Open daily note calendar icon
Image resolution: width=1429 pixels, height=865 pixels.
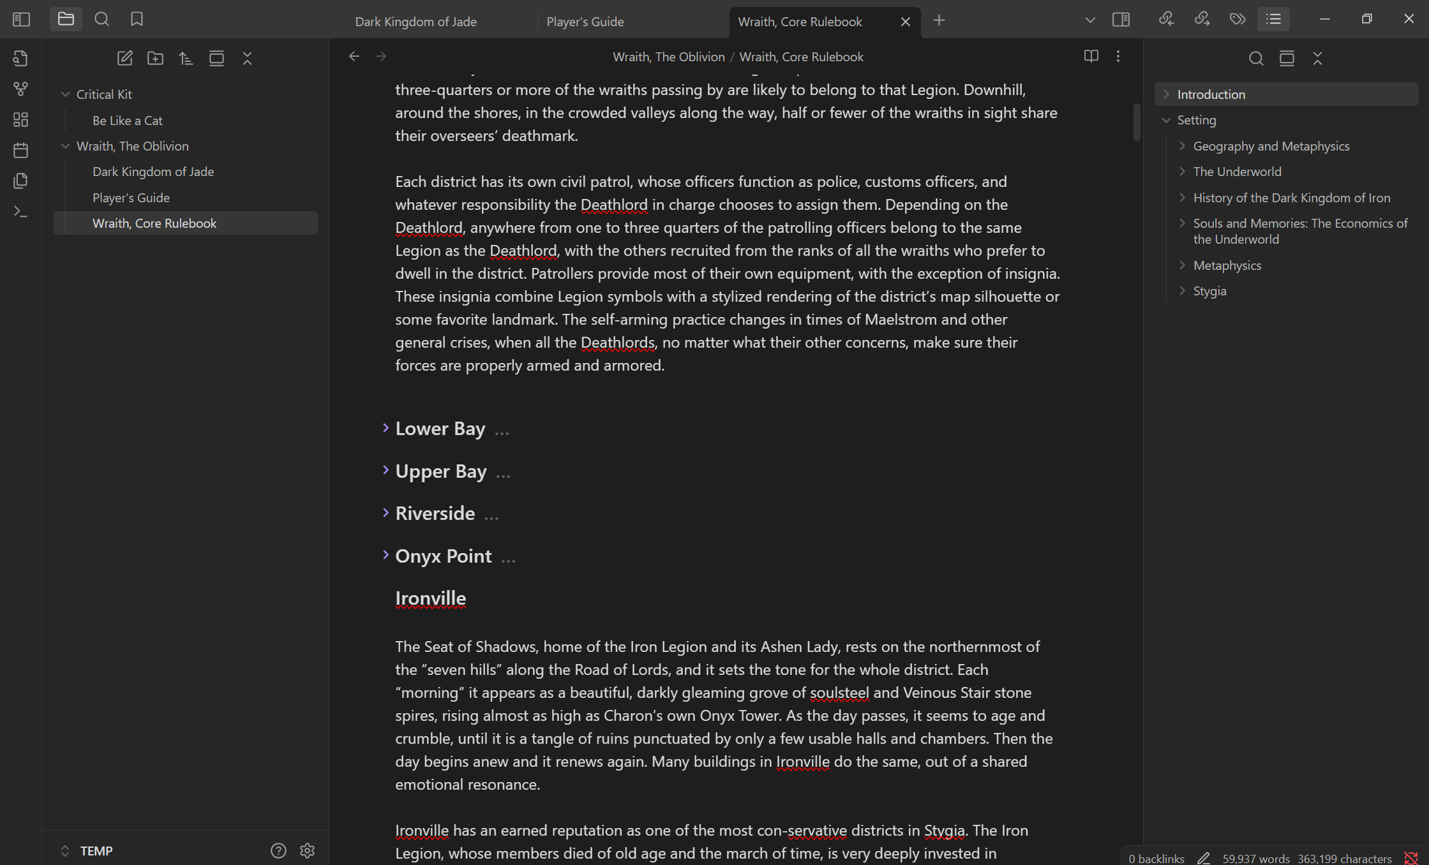[20, 151]
